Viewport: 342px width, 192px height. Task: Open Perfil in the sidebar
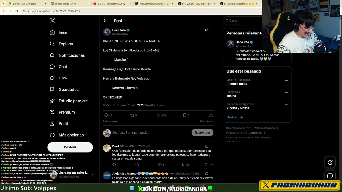click(x=59, y=123)
